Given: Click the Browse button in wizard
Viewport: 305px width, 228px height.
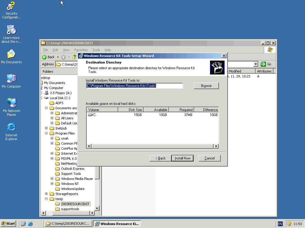Looking at the screenshot, I should coord(206,86).
